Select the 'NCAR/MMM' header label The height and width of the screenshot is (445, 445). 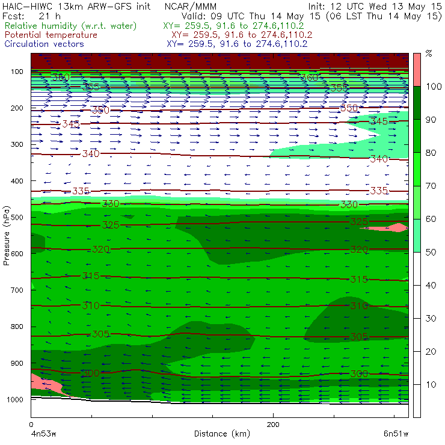click(x=191, y=7)
